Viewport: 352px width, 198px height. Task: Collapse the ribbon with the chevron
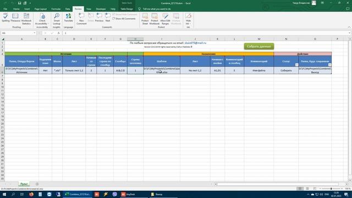(349, 27)
